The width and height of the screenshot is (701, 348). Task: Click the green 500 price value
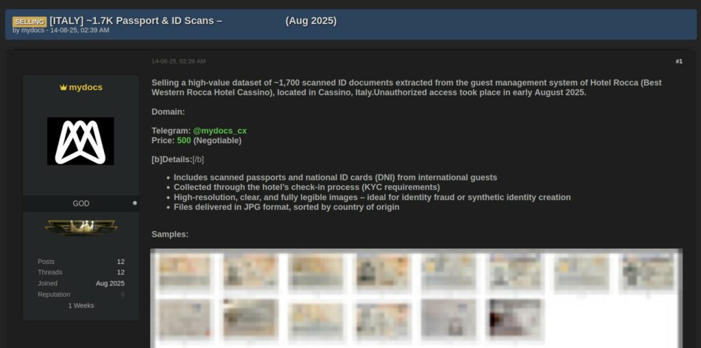[184, 140]
